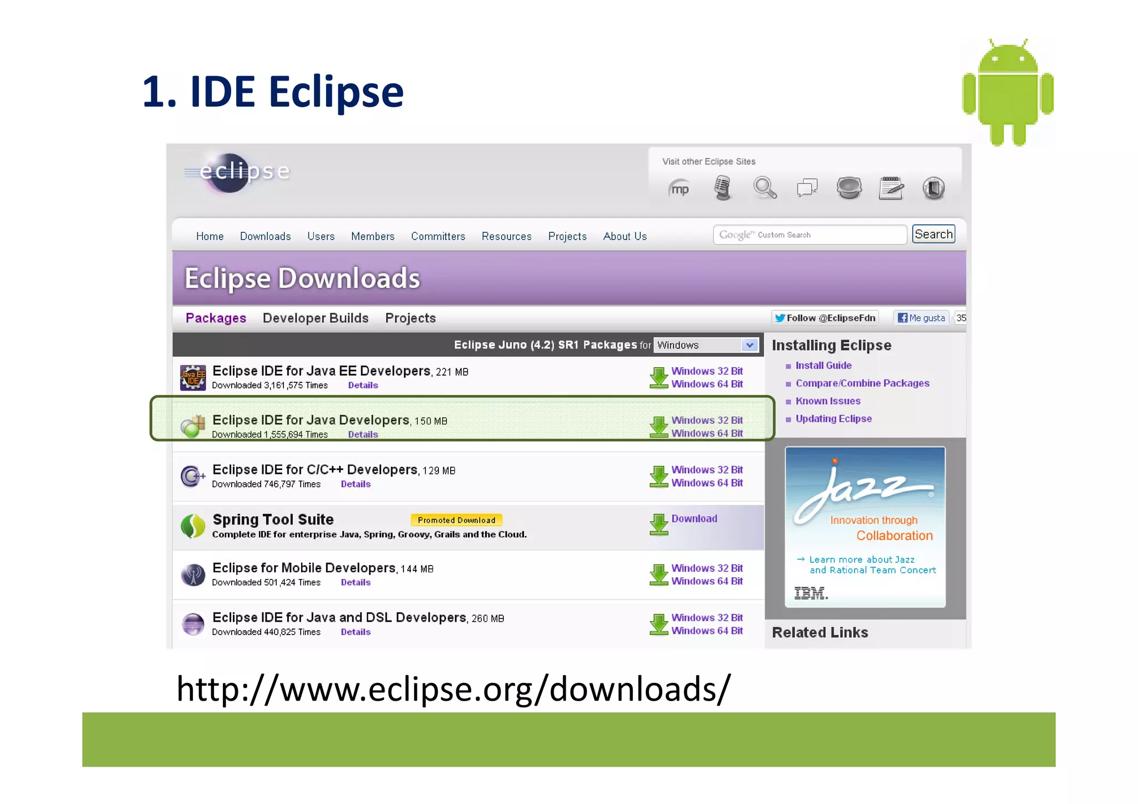The image size is (1138, 804).
Task: Click the Follow @EclipseFdn Twitter button
Action: tap(825, 318)
